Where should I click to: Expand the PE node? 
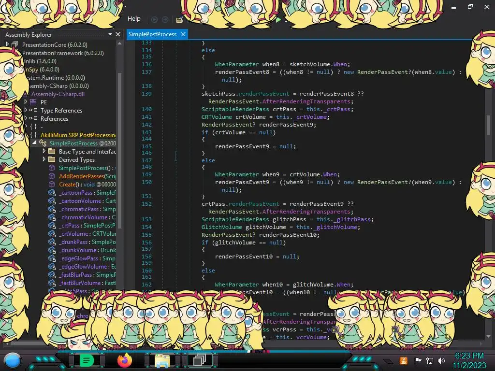tap(26, 101)
